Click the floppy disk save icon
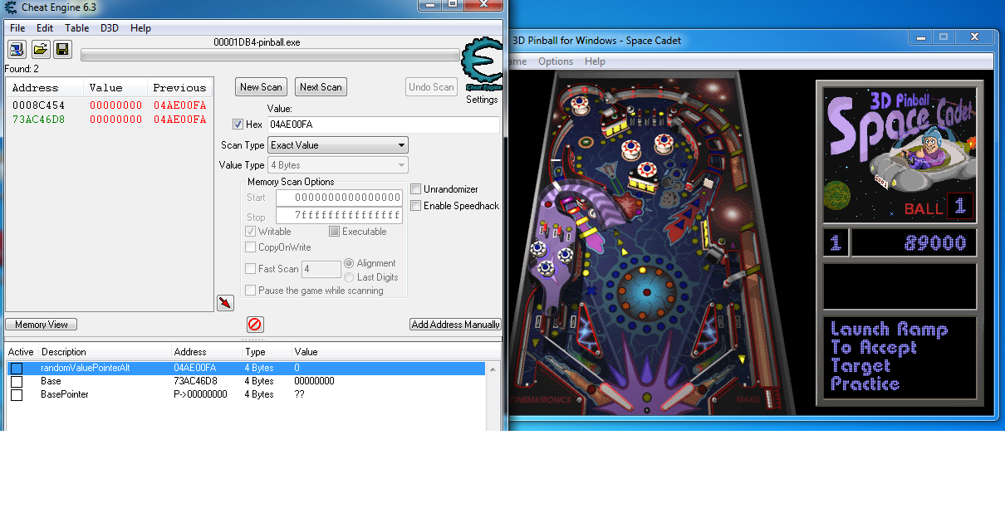 62,50
